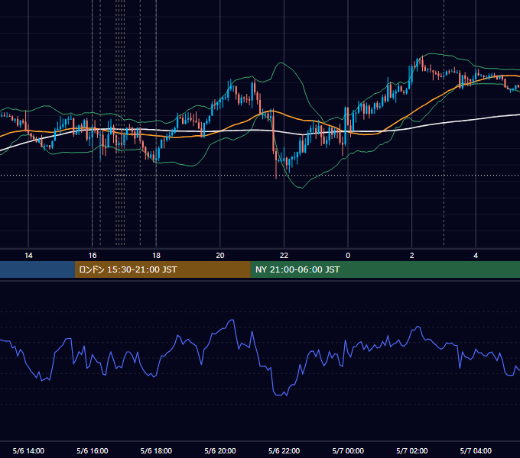The width and height of the screenshot is (520, 458).
Task: Click the hour label 14 on time axis
Action: pyautogui.click(x=28, y=256)
